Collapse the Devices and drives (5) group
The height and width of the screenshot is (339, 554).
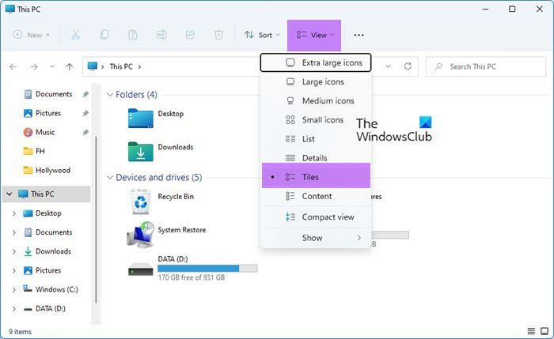point(110,178)
